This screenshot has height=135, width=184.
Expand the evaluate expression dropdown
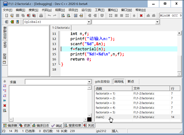pos(89,82)
